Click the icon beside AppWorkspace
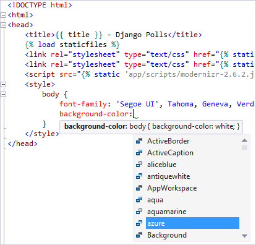The height and width of the screenshot is (245, 256). point(139,188)
